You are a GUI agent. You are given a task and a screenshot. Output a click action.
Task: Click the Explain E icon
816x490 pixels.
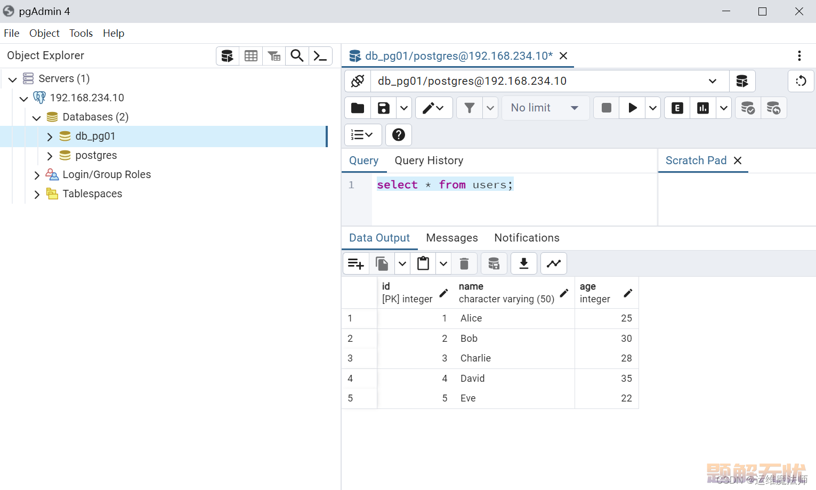click(677, 108)
